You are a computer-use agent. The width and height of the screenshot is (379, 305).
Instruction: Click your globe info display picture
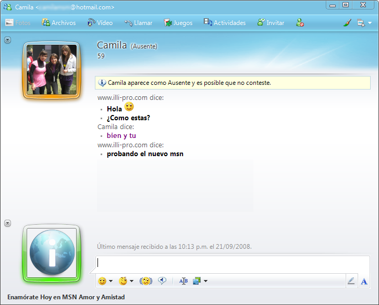pyautogui.click(x=52, y=253)
